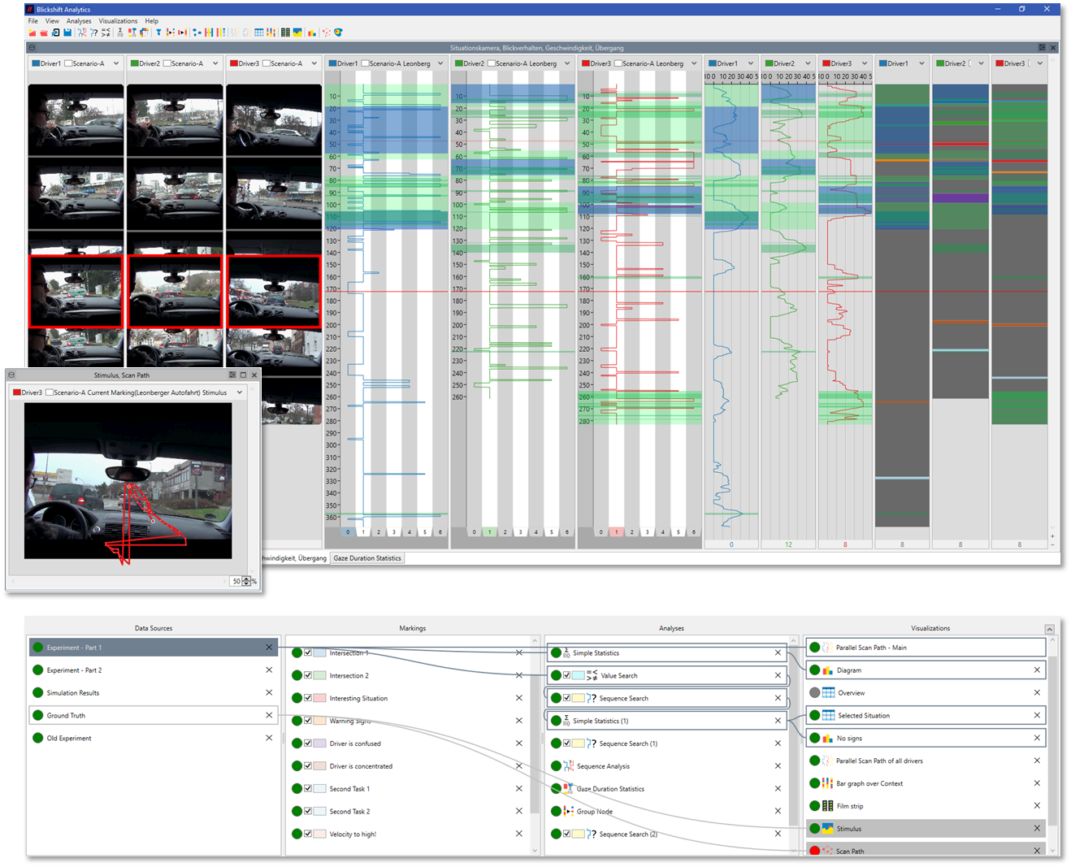The width and height of the screenshot is (1071, 867).
Task: Click the red-highlighted Driver2 camera thumbnail
Action: (x=175, y=292)
